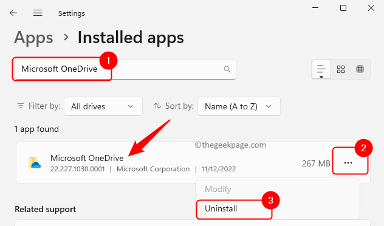
Task: Navigate to Apps in the breadcrumb
Action: click(33, 38)
